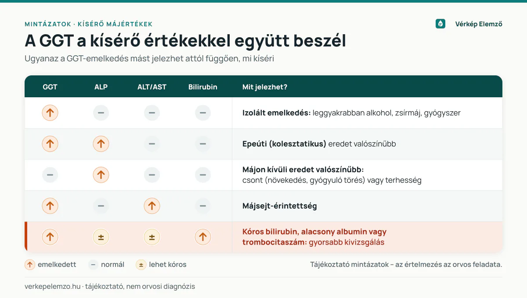Click the Kóros bilirubin, alacsony albumin warning text

(314, 237)
